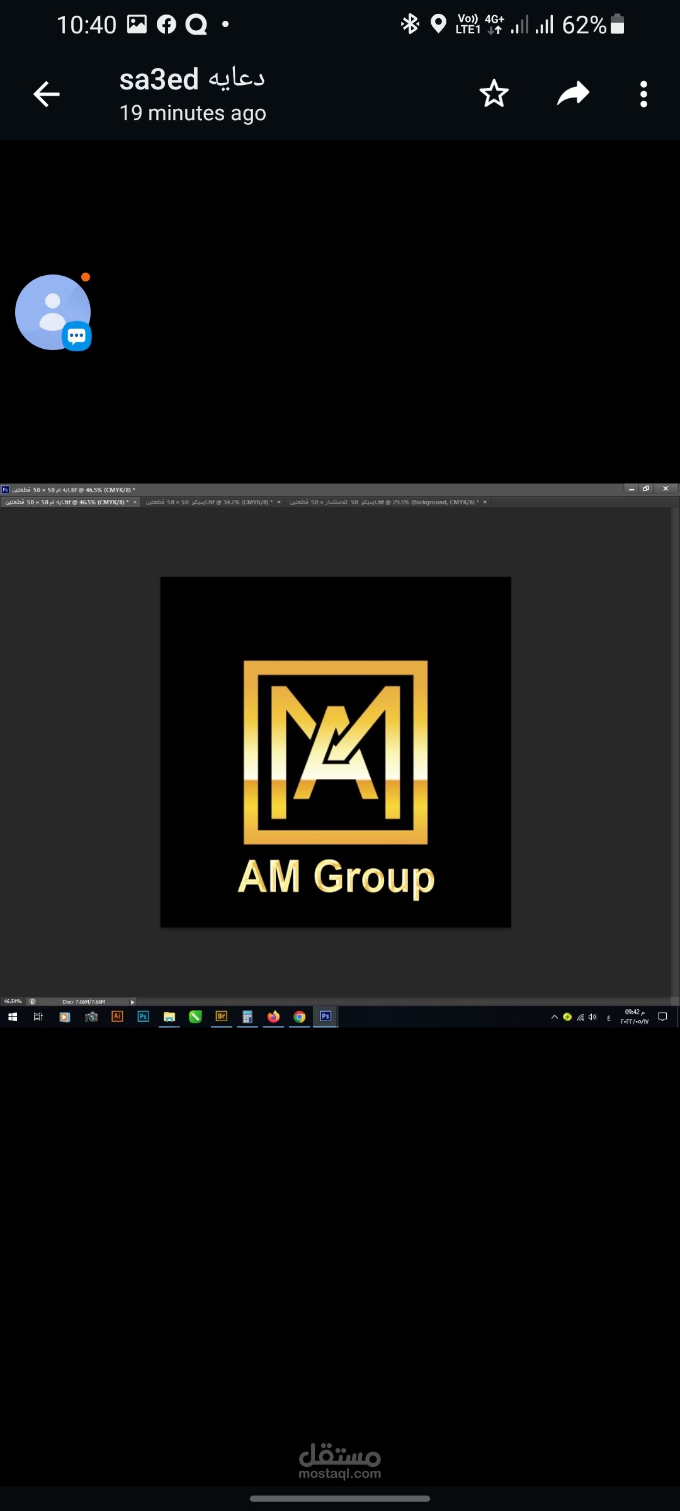Switch the Arabic input language indicator
The image size is (680, 1511).
[x=608, y=1017]
